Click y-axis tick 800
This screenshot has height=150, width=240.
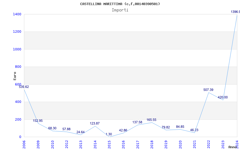[18, 67]
